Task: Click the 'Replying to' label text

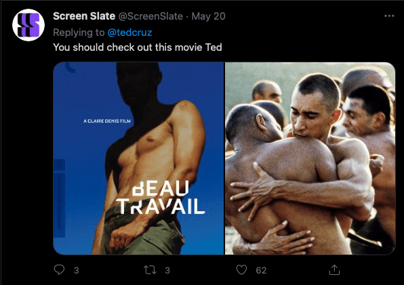Action: click(79, 32)
